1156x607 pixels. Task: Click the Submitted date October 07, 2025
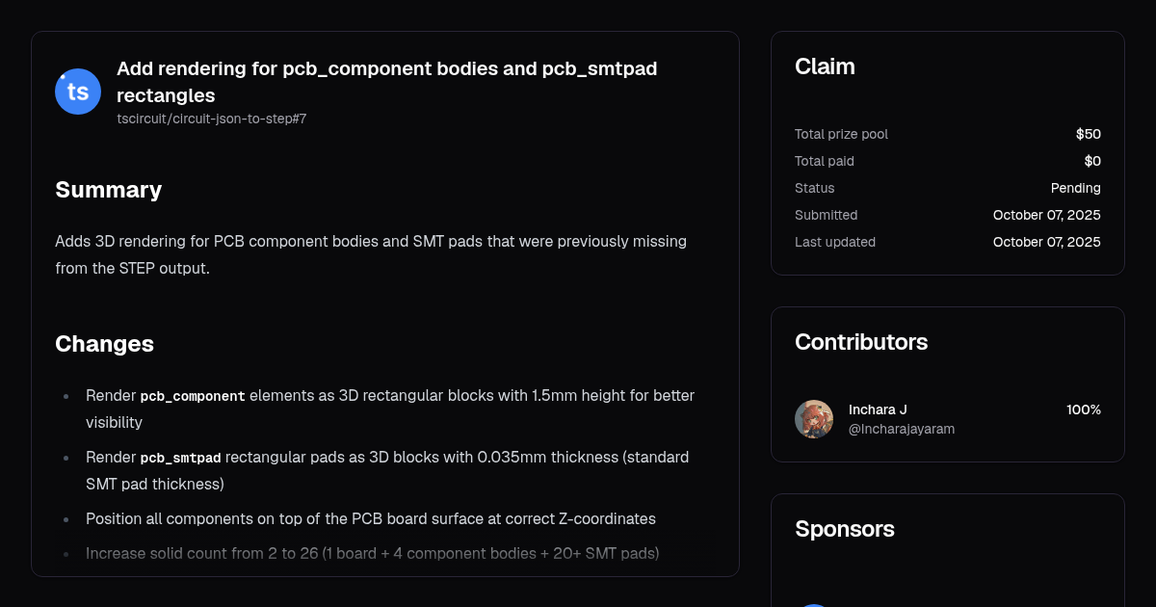pos(1047,215)
